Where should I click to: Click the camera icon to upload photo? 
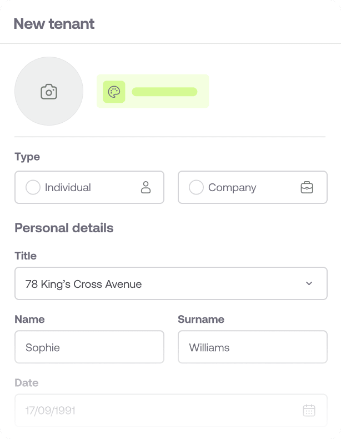(x=49, y=92)
